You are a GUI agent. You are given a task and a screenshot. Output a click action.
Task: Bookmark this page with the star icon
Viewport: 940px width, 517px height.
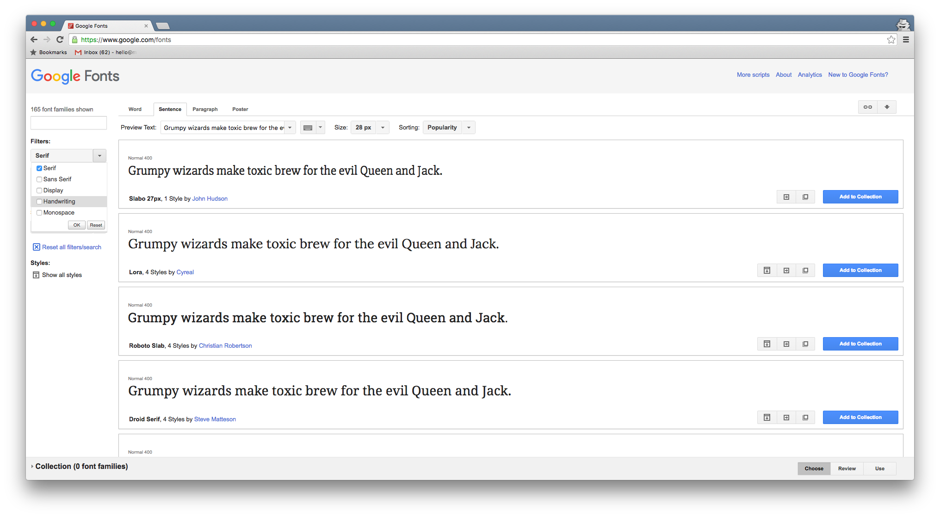pos(891,40)
